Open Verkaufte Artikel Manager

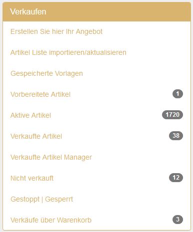click(x=51, y=157)
